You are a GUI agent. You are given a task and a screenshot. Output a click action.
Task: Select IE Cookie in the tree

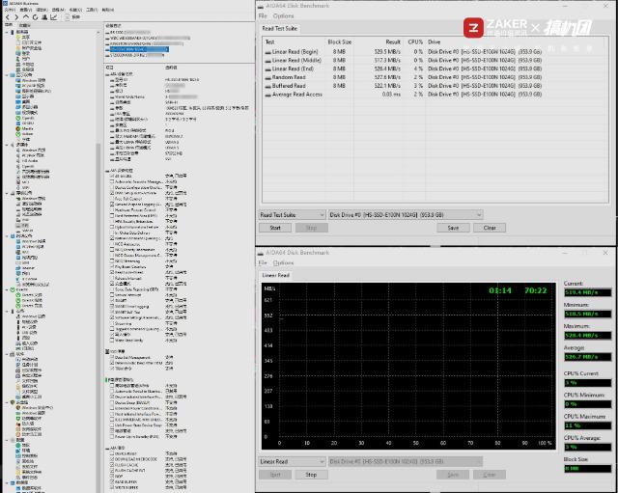click(27, 279)
